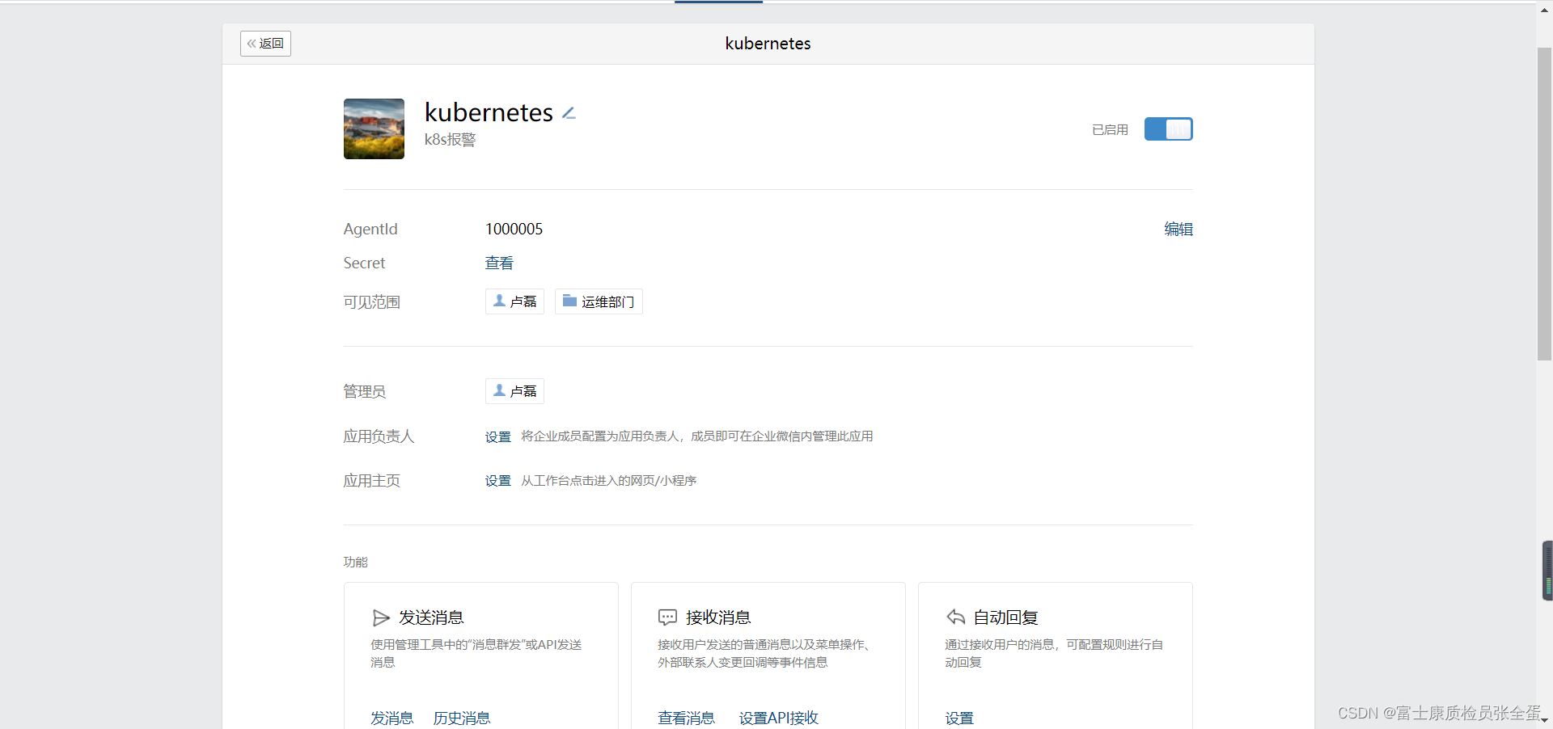
Task: Open 历史消息 message history
Action: pyautogui.click(x=462, y=718)
